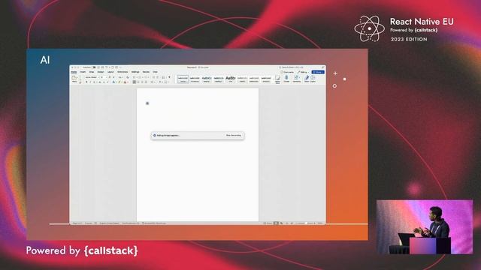
Task: Open the Copilot icon
Action: click(313, 79)
